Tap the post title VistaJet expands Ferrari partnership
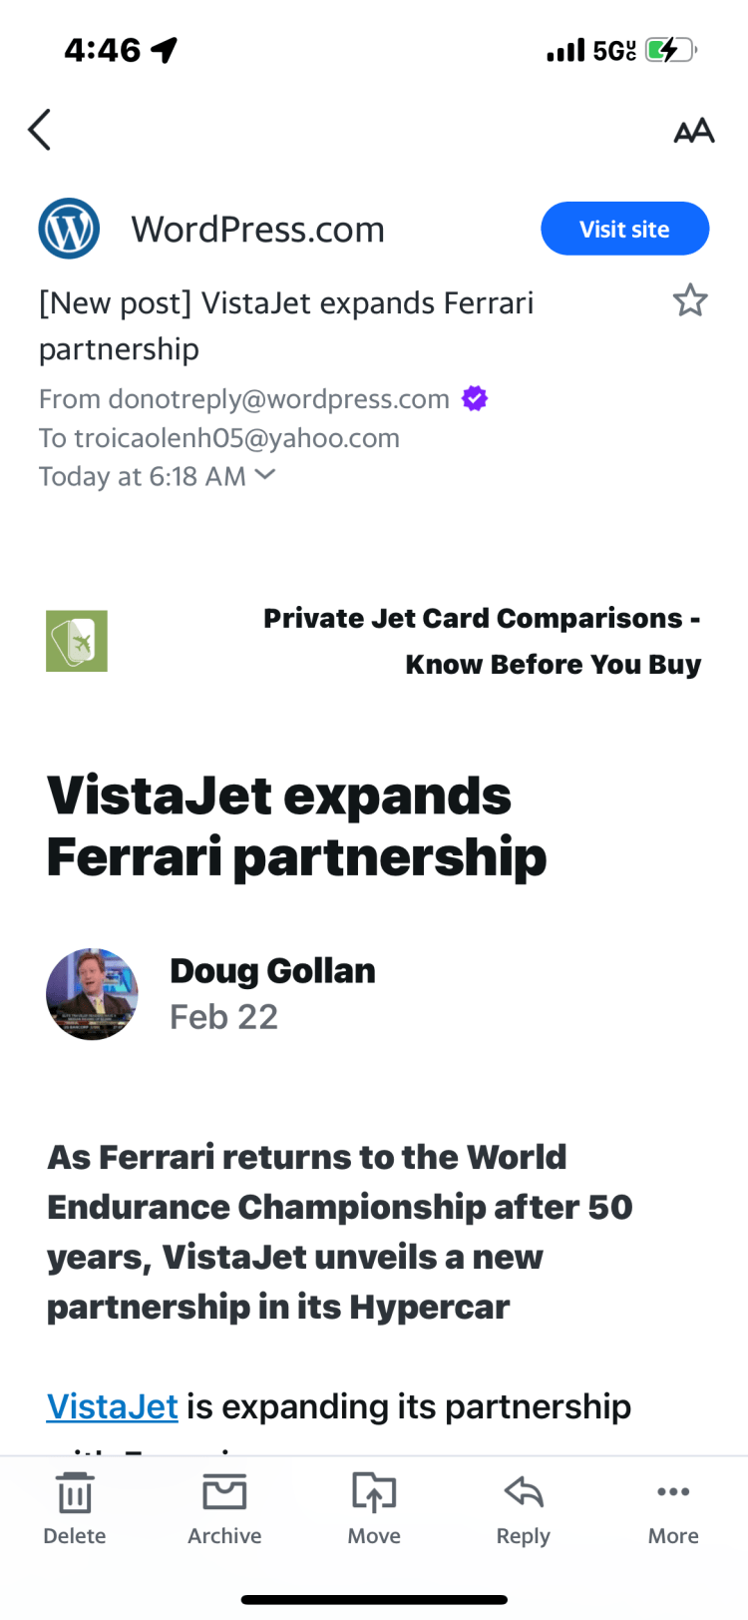Screen dimensions: 748x1620 coord(296,826)
